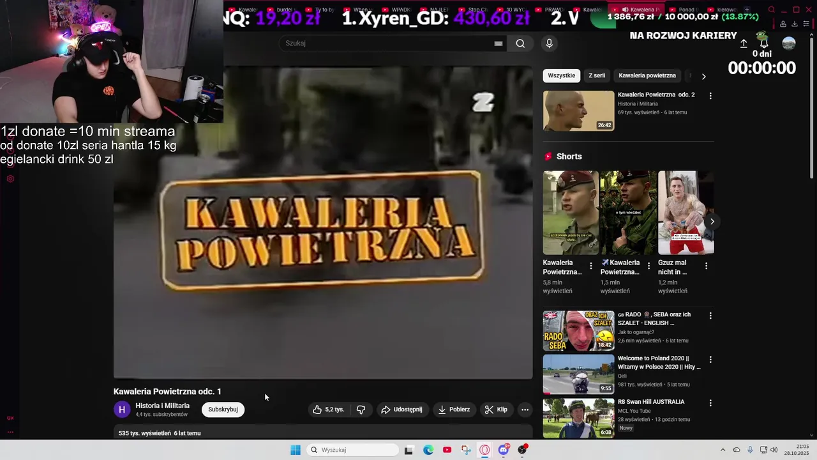Download the video with Pobierz

pos(454,410)
